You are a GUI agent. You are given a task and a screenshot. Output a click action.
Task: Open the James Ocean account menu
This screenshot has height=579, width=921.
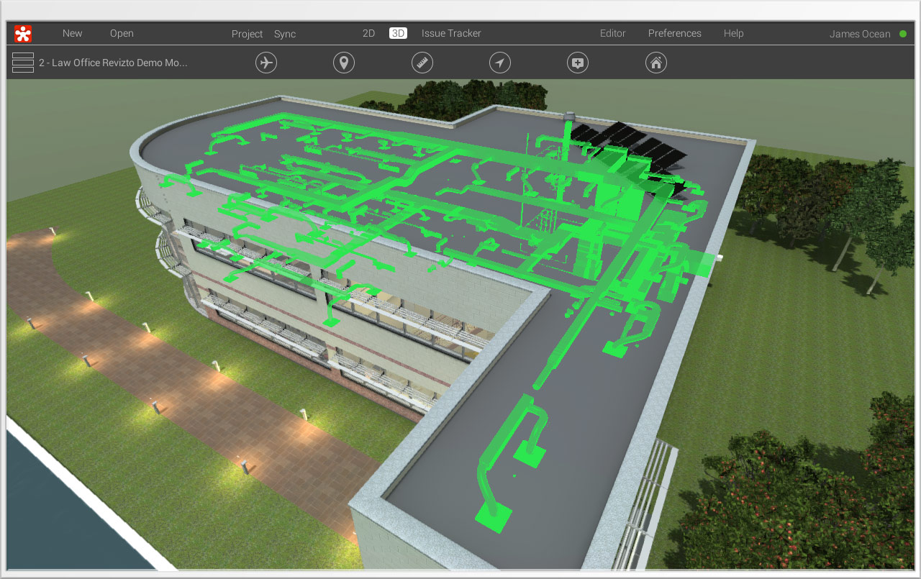point(860,33)
